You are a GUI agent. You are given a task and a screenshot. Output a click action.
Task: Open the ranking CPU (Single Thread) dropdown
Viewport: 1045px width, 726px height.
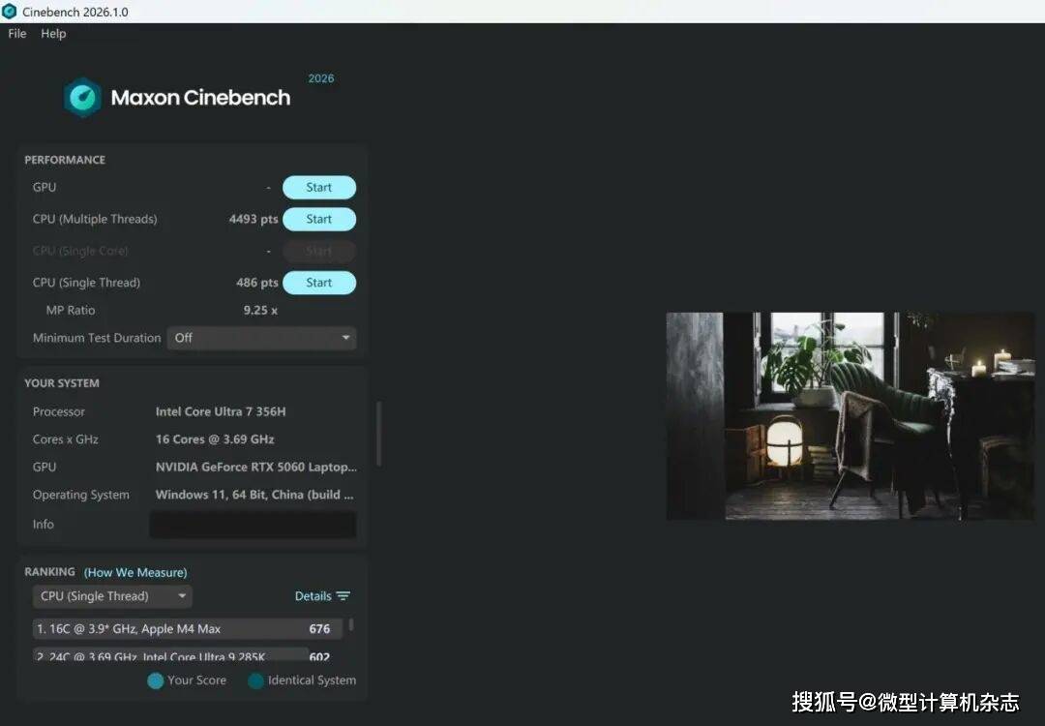point(112,596)
